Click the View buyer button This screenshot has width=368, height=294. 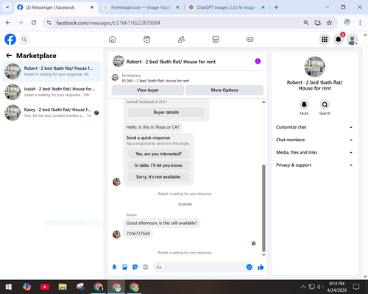(148, 90)
